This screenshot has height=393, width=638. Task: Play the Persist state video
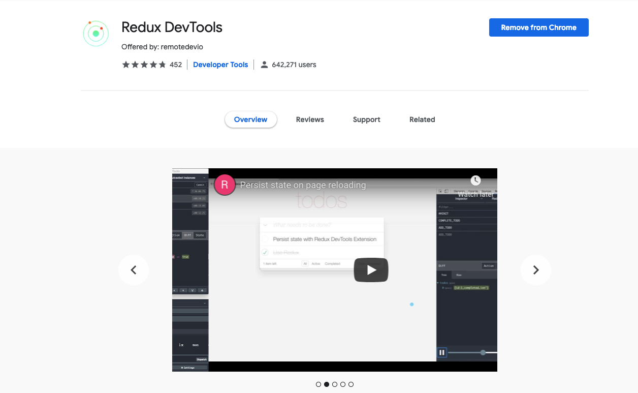click(371, 270)
